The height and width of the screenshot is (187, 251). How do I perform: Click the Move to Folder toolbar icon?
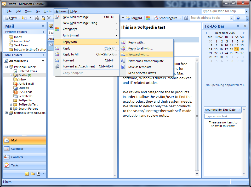point(43,18)
